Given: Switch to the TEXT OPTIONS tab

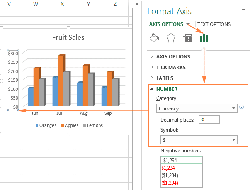Looking at the screenshot, I should pyautogui.click(x=214, y=24).
